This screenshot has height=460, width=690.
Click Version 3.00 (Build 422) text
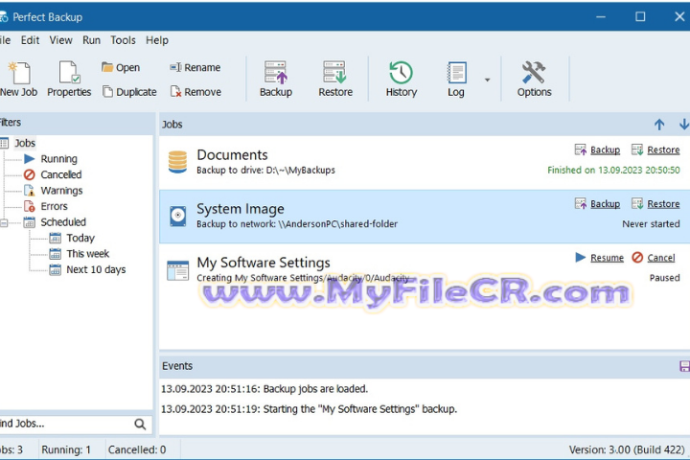[x=627, y=449]
